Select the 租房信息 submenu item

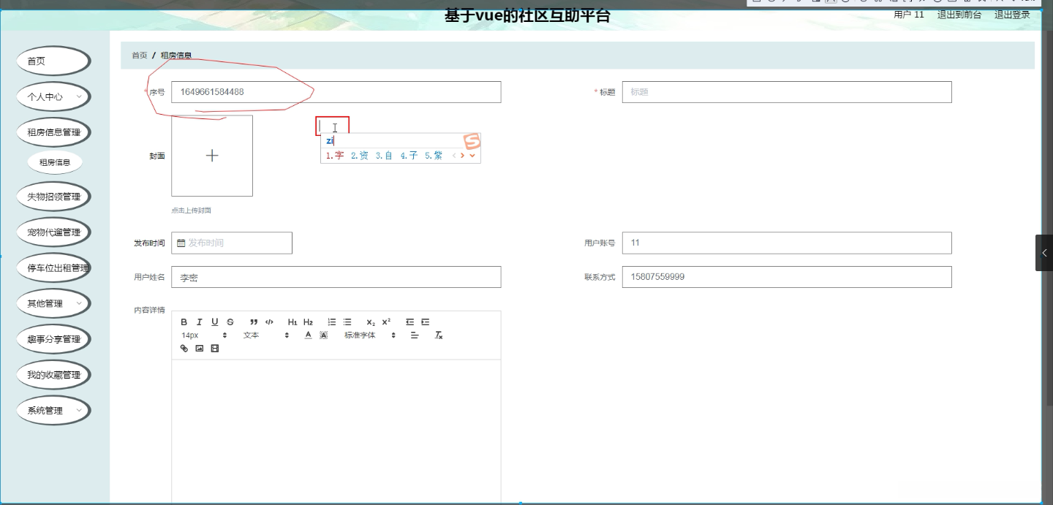click(55, 162)
